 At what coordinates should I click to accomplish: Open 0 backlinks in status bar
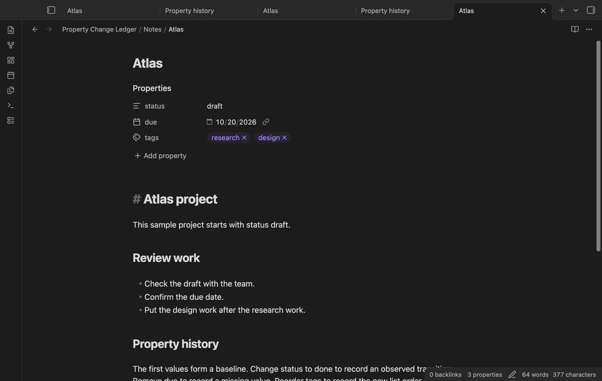pos(445,374)
